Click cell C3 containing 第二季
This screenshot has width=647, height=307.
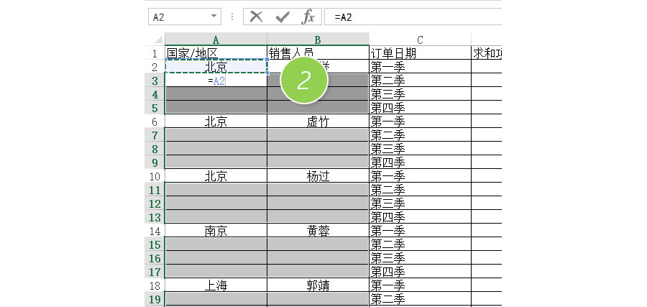[420, 81]
